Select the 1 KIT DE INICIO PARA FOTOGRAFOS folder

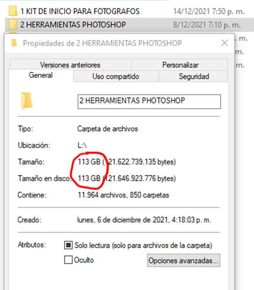click(80, 11)
